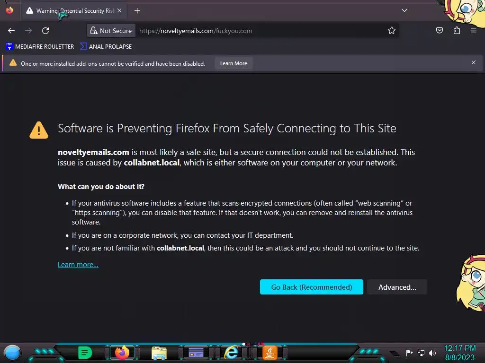The width and height of the screenshot is (485, 363).
Task: Click the 'Software is Preventing Firefox' heading
Action: point(227,129)
